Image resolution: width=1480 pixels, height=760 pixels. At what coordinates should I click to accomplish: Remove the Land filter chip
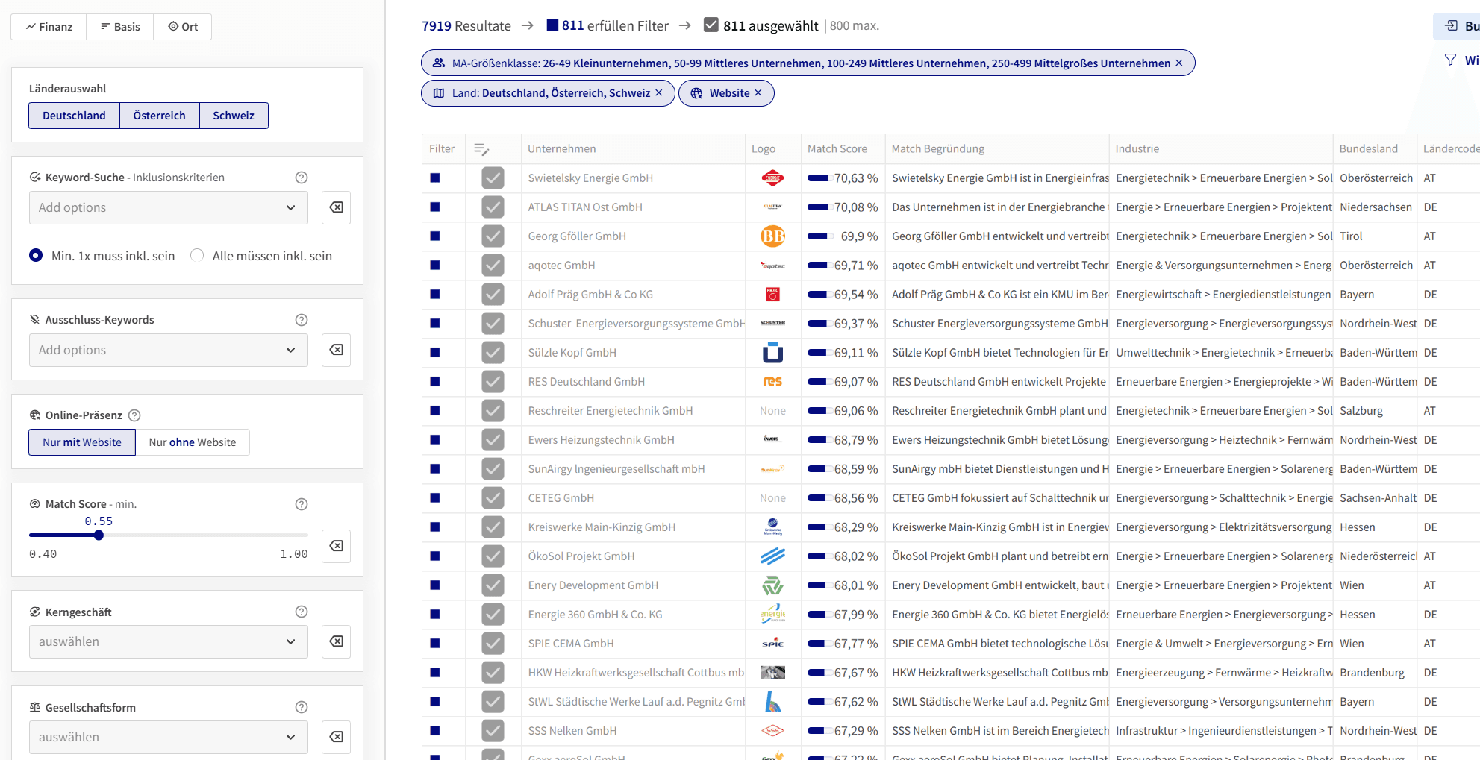point(659,93)
